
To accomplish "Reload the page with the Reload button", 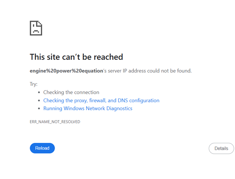I will [x=42, y=148].
